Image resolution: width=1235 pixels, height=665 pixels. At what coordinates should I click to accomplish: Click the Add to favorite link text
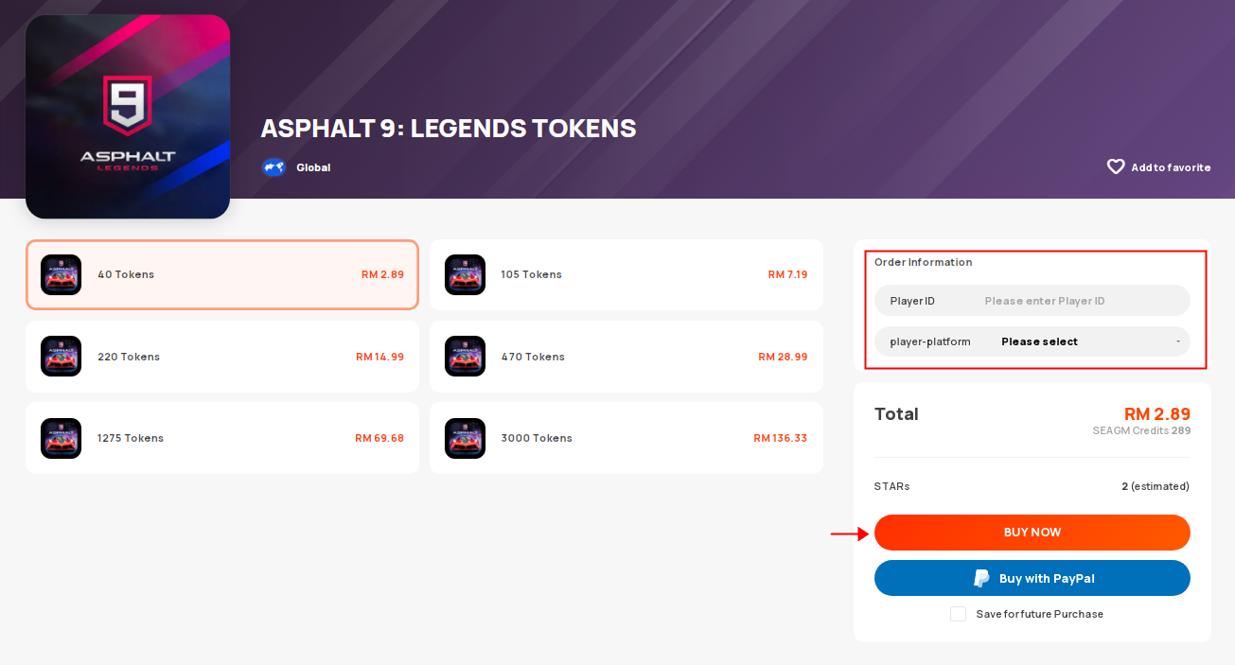[x=1171, y=167]
